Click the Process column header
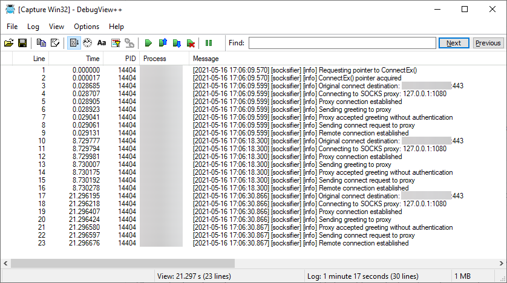The image size is (507, 283). 164,59
